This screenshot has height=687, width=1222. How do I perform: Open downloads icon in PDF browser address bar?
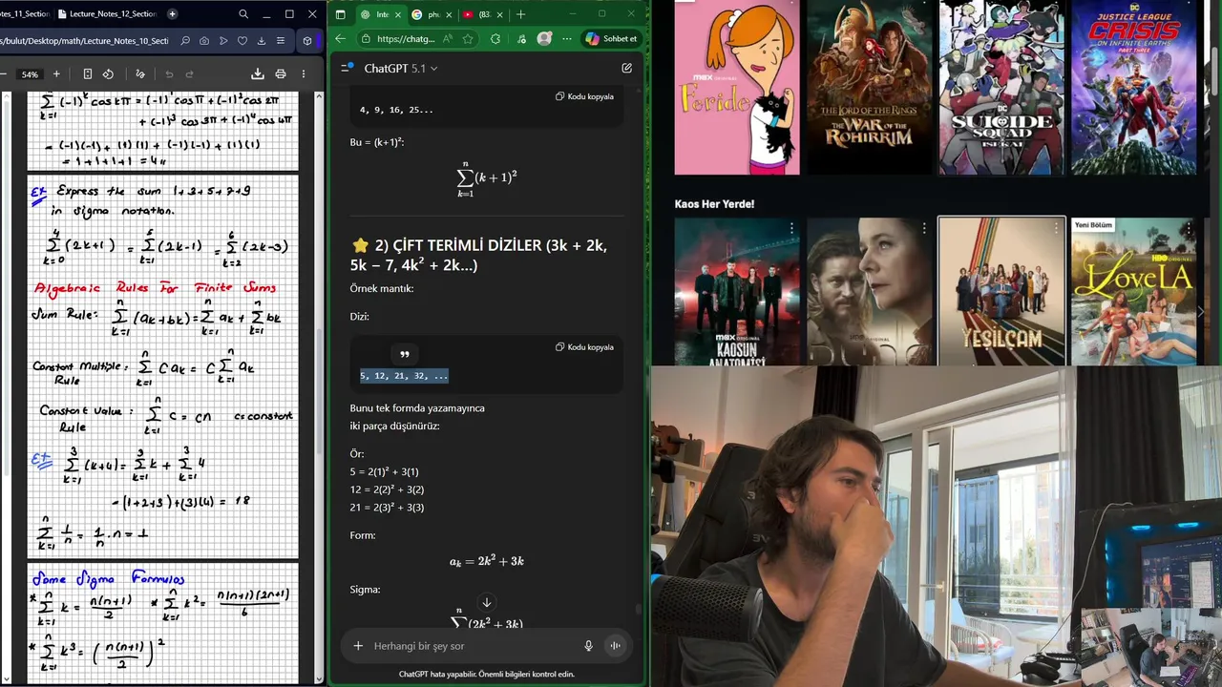point(262,41)
